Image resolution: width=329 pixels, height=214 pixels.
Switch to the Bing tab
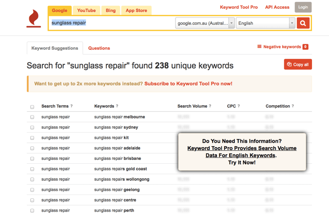point(111,11)
